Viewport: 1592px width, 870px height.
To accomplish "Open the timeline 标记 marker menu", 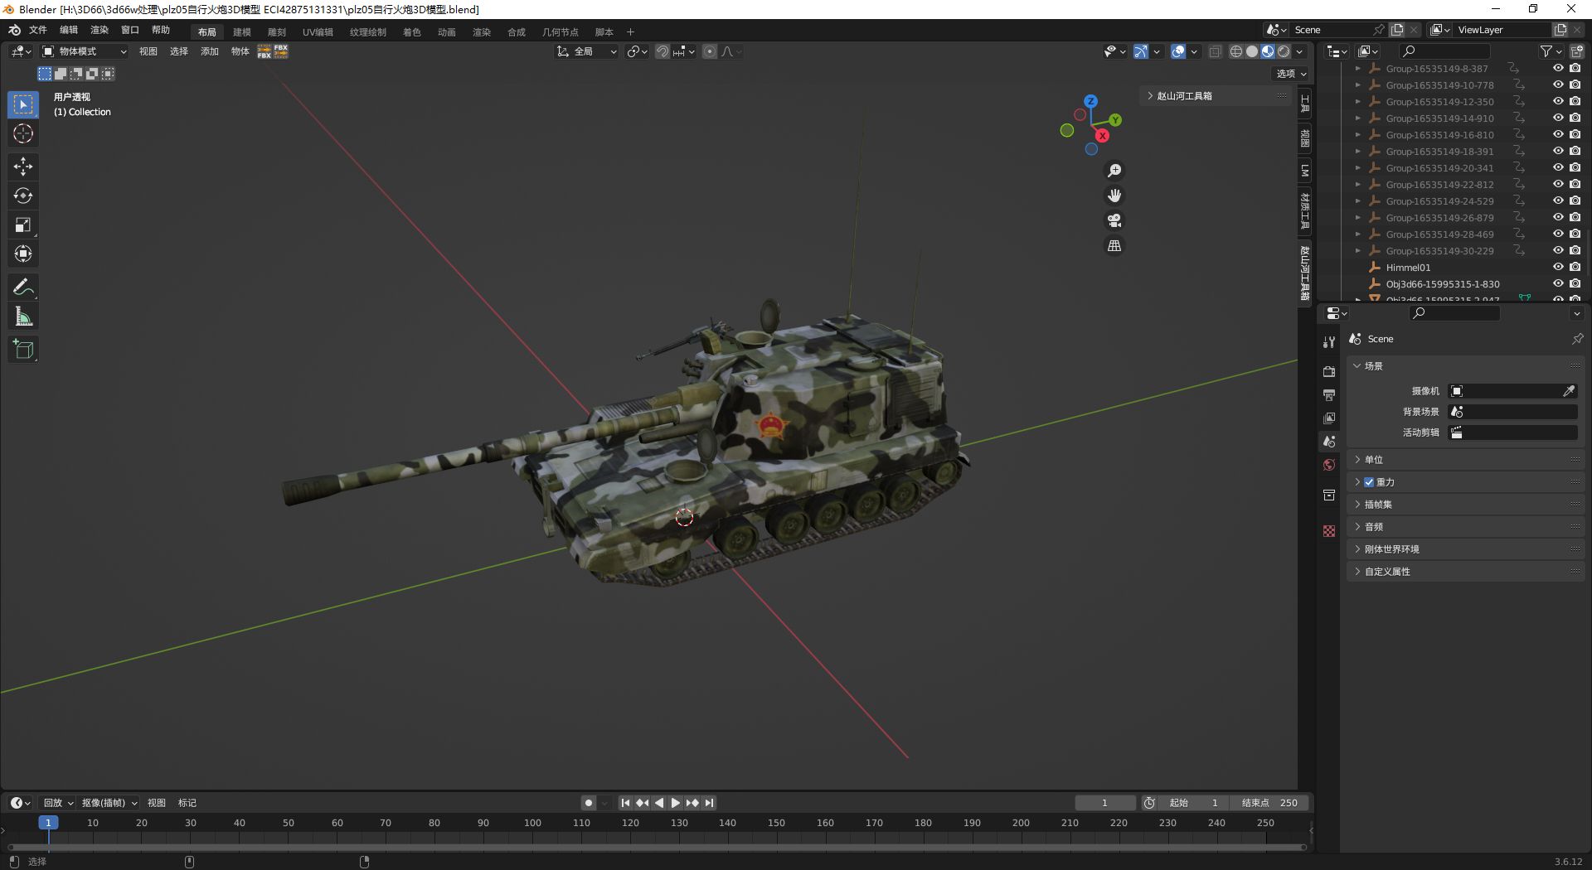I will pos(187,803).
